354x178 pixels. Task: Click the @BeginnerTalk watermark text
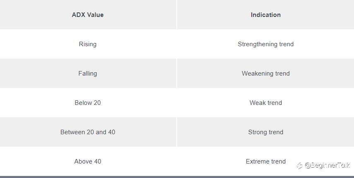click(327, 165)
